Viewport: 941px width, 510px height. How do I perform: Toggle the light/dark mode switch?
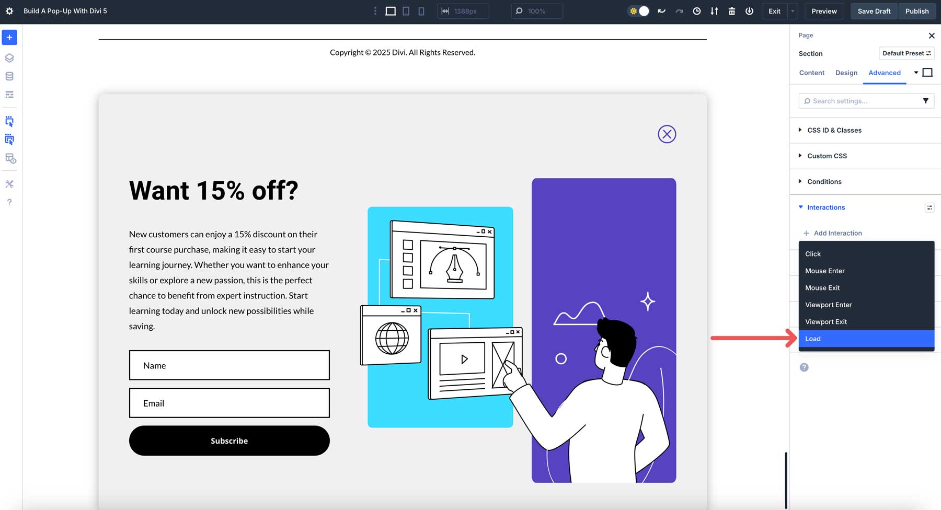(x=638, y=10)
